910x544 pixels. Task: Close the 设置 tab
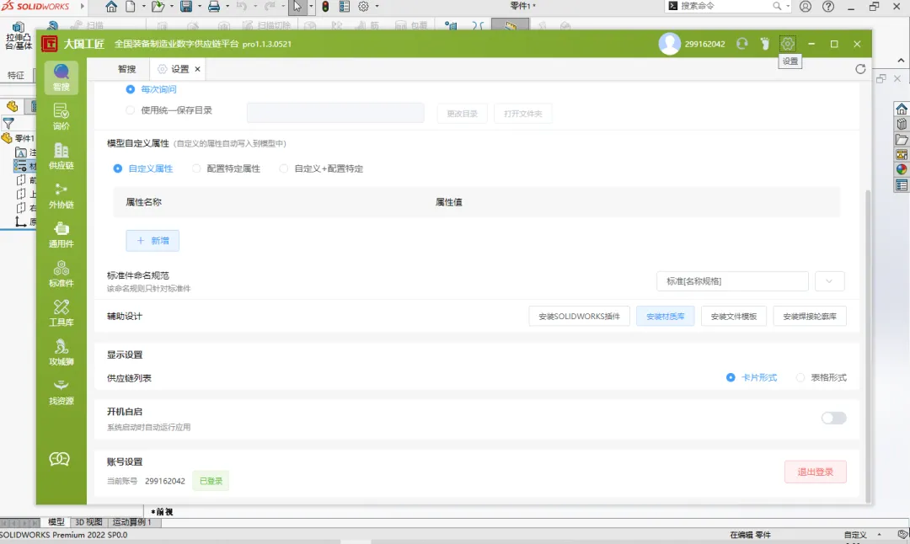pos(197,69)
